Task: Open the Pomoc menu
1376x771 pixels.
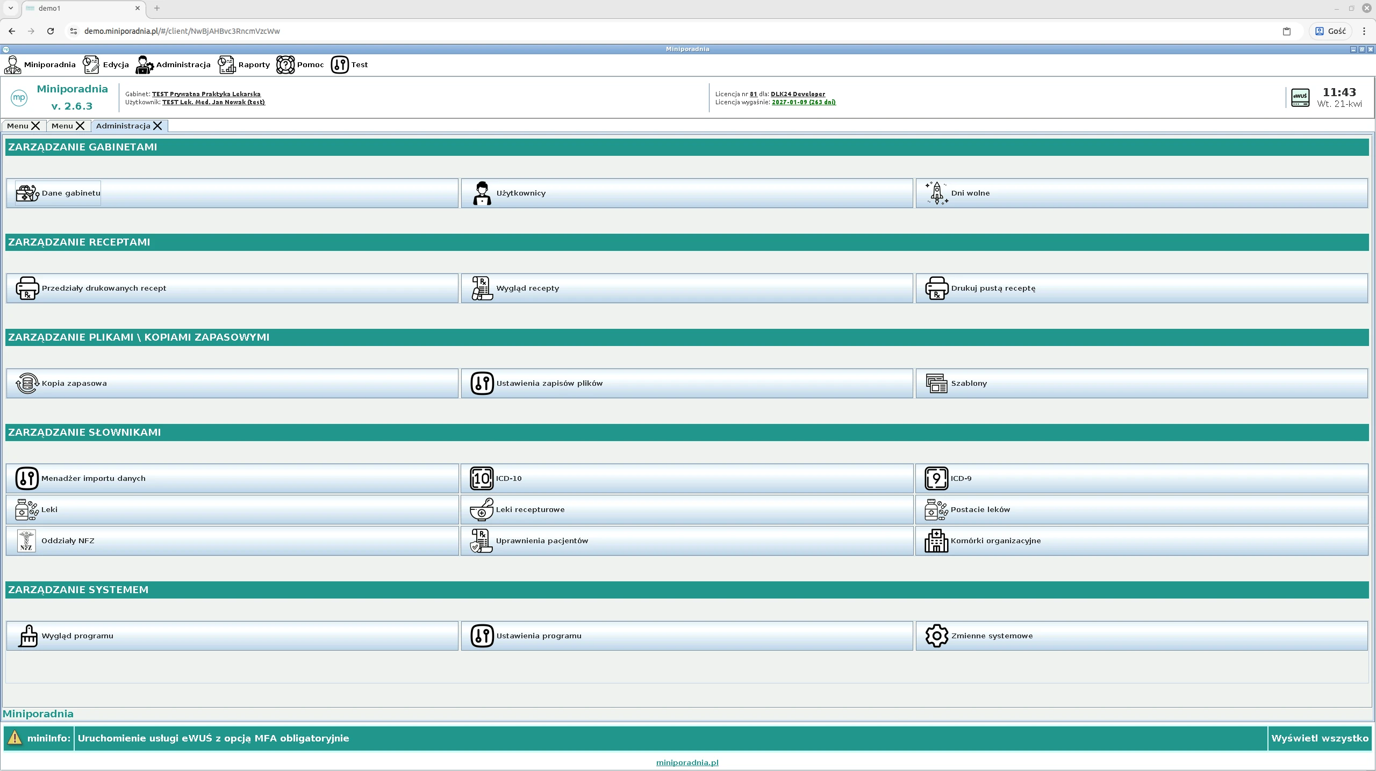Action: coord(300,64)
